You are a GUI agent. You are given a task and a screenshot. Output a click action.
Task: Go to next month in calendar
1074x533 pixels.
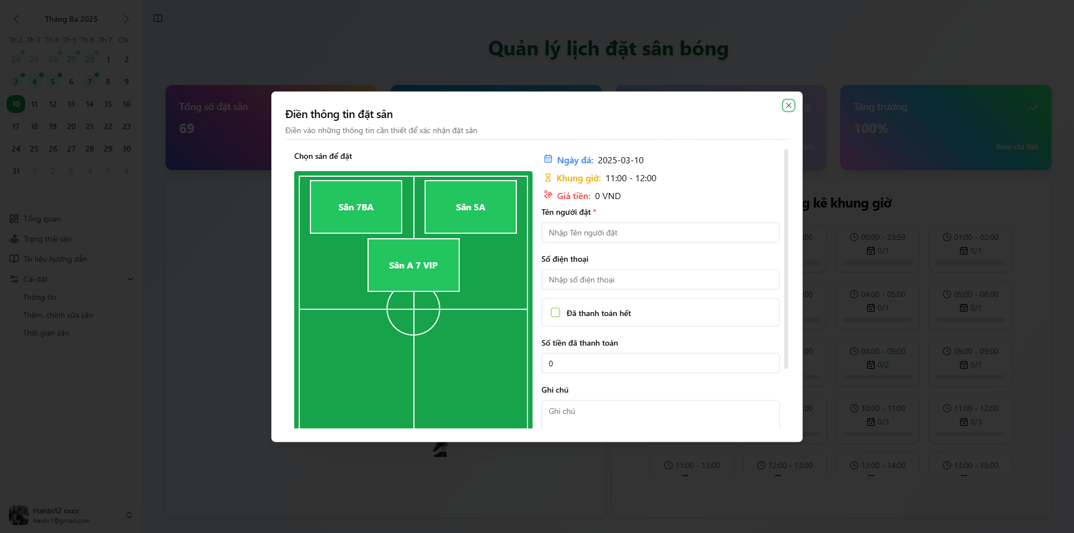[x=126, y=19]
